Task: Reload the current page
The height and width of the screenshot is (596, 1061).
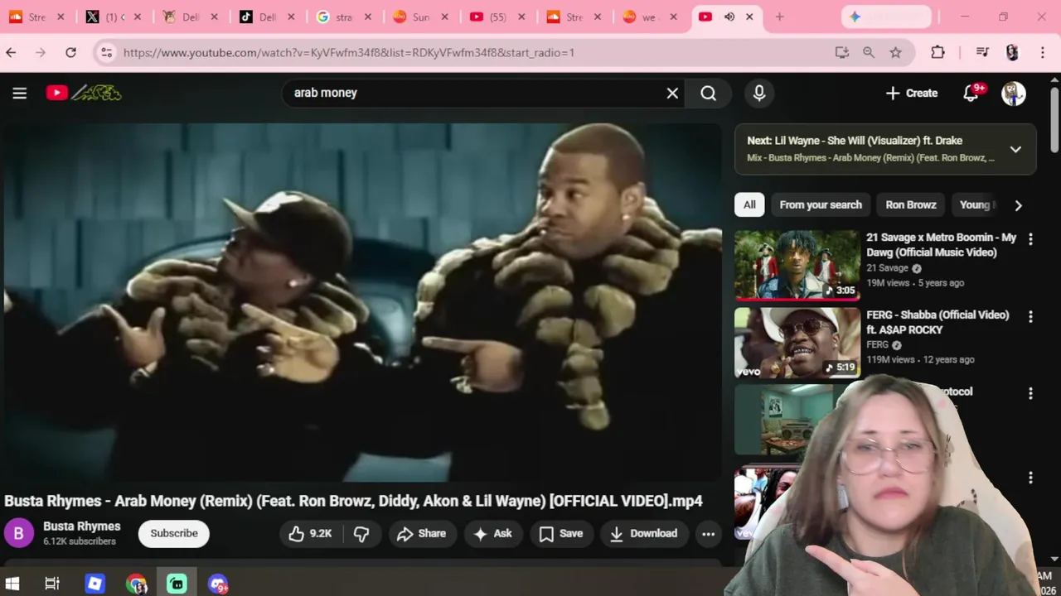Action: coord(70,52)
